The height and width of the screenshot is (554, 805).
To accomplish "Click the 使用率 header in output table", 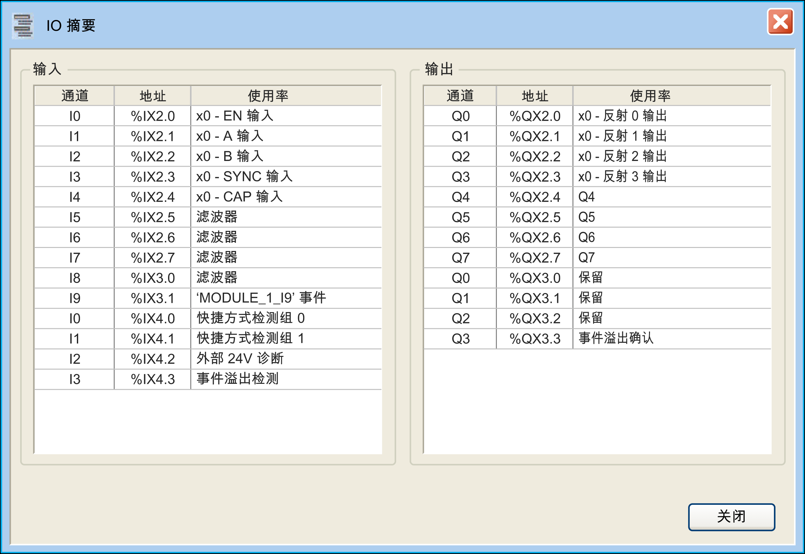I will [650, 96].
